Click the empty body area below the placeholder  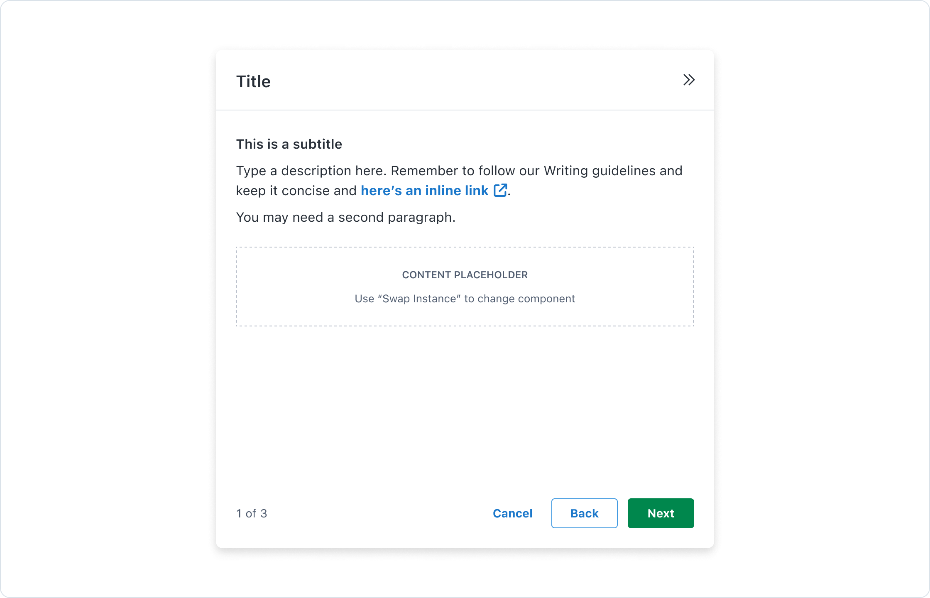465,407
